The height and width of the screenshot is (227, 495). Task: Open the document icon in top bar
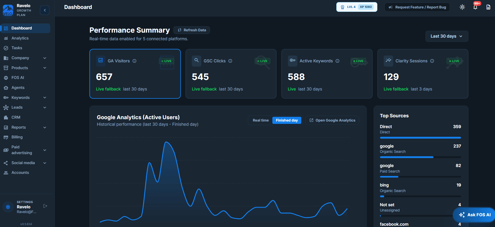point(488,7)
